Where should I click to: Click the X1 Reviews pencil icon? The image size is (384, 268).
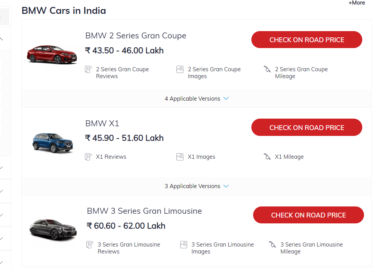tap(88, 157)
